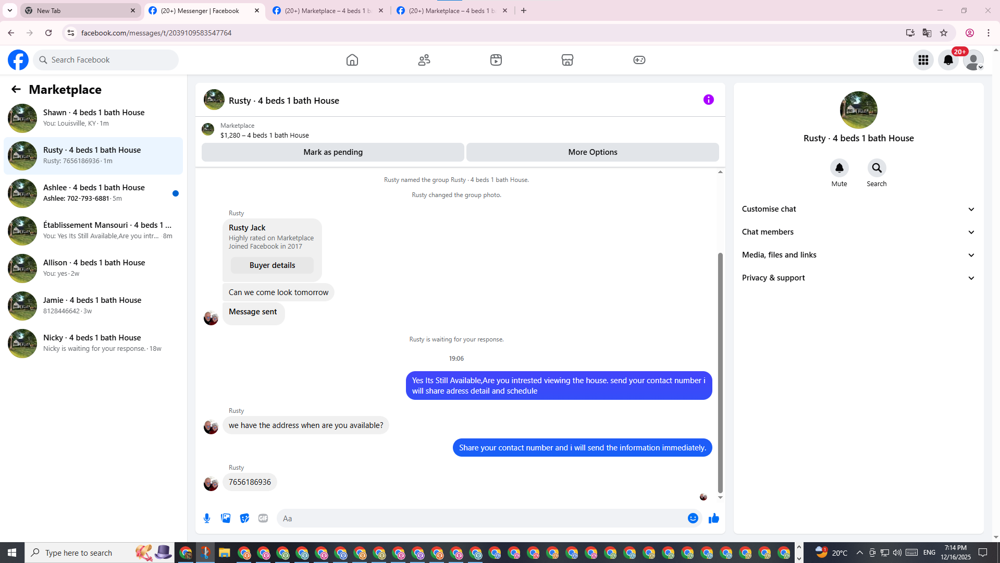The height and width of the screenshot is (563, 1000).
Task: Open Facebook Home icon
Action: tap(352, 60)
